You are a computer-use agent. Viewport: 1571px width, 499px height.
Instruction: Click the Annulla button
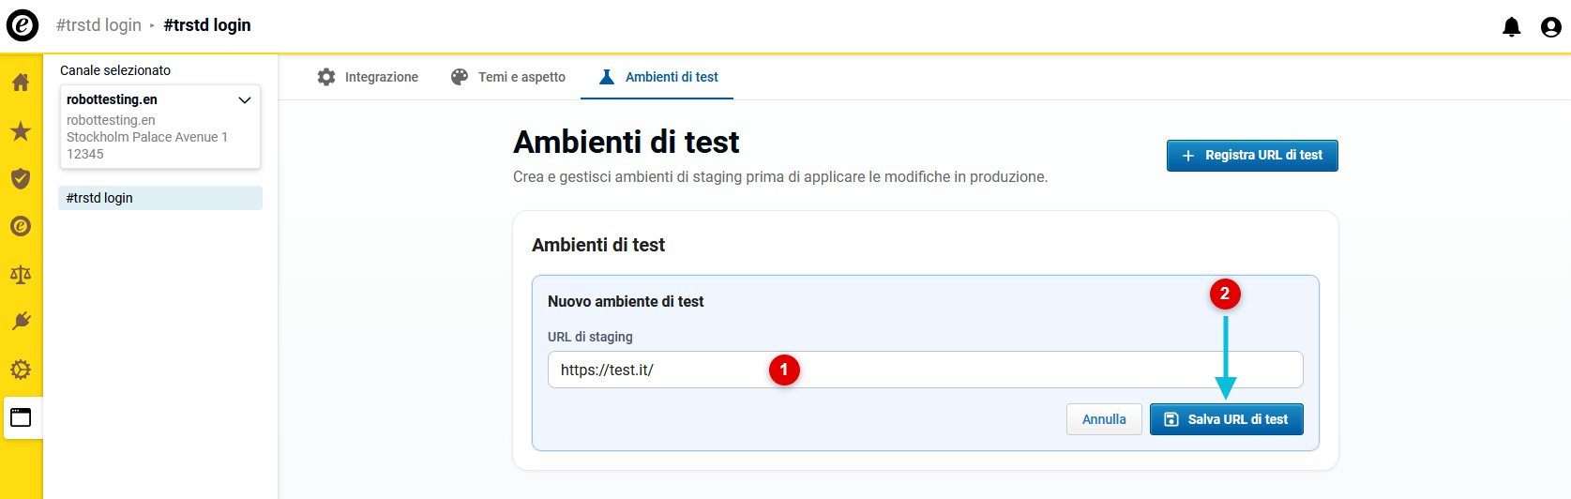(1104, 419)
